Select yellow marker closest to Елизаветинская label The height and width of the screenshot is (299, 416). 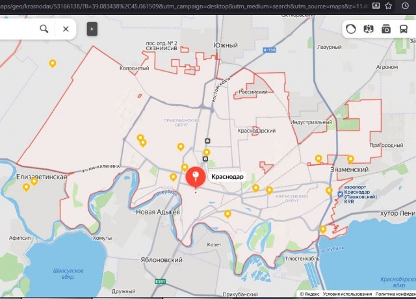coord(34,181)
